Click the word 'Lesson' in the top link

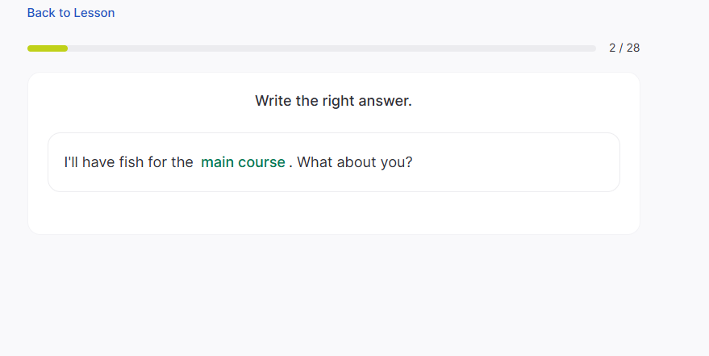(x=94, y=13)
